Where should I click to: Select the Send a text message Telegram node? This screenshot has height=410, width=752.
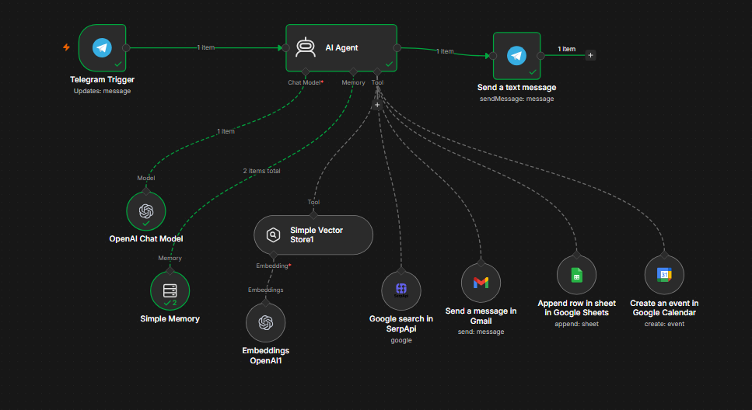click(x=517, y=56)
